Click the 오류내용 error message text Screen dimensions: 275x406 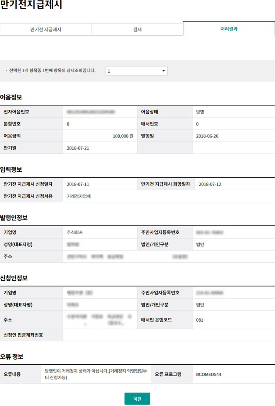[95, 374]
